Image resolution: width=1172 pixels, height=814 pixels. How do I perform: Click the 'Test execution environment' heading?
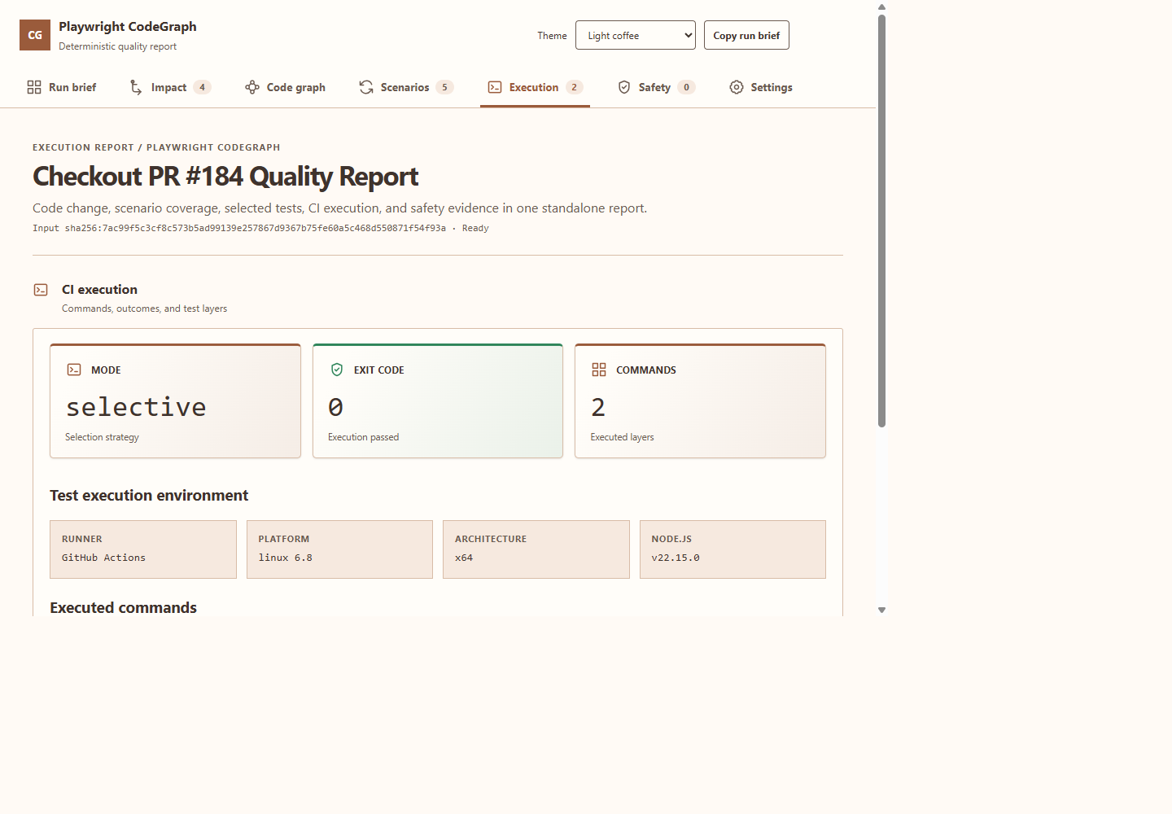pyautogui.click(x=149, y=496)
